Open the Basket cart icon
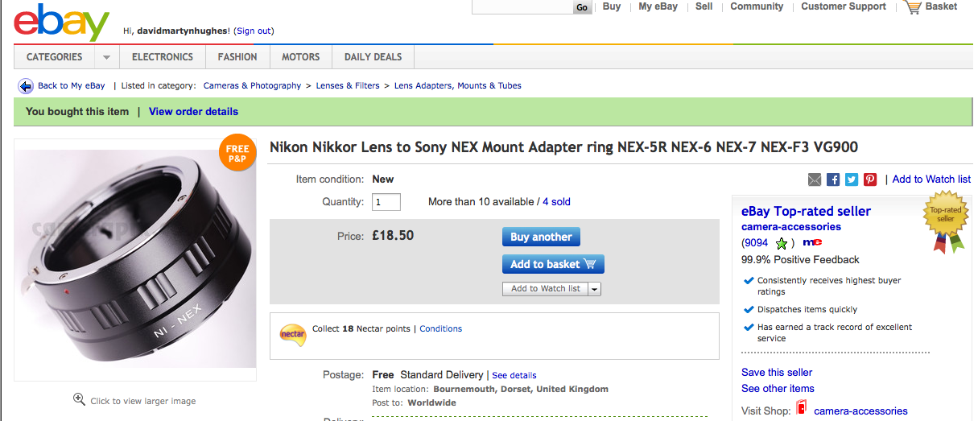Viewport: 978px width, 421px height. pos(912,7)
